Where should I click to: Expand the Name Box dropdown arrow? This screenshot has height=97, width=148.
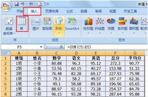click(41, 47)
